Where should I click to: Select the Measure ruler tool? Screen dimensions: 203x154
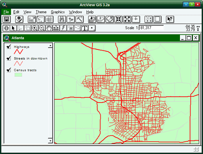click(56, 28)
